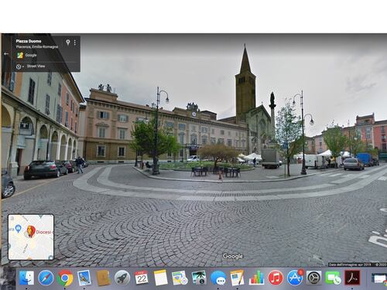Open the Mail stamp icon in the Dock
387x290 pixels.
[84, 278]
